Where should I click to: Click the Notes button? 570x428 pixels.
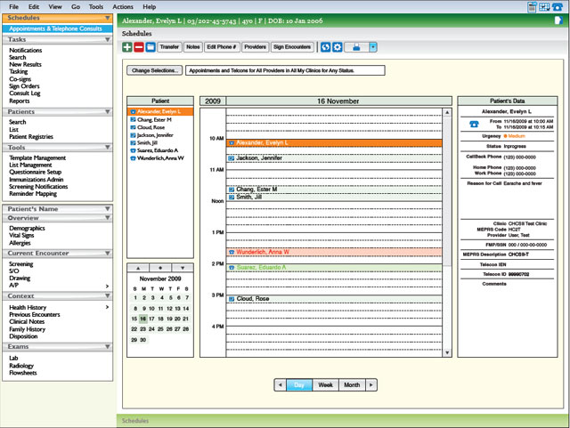coord(193,47)
